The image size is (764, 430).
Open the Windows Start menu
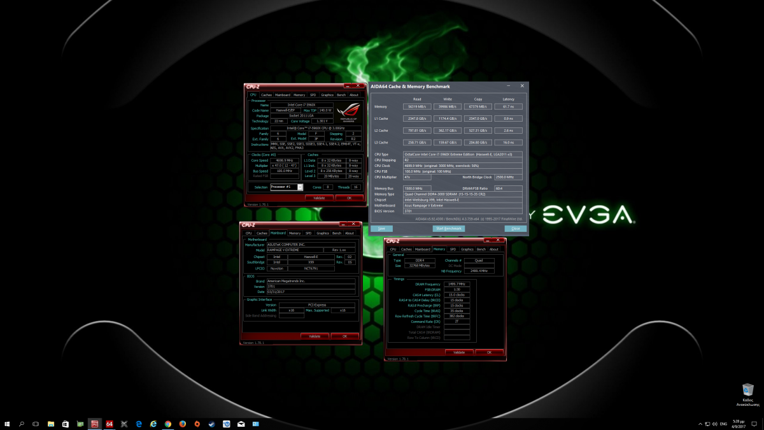pos(7,424)
